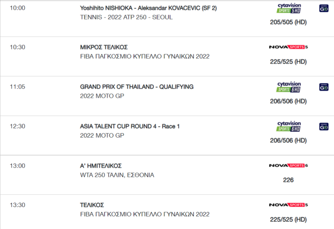Viewport: 334px width, 229px height.
Task: Click Cytavision Sports 6HD logo at 12:30
Action: [289, 126]
